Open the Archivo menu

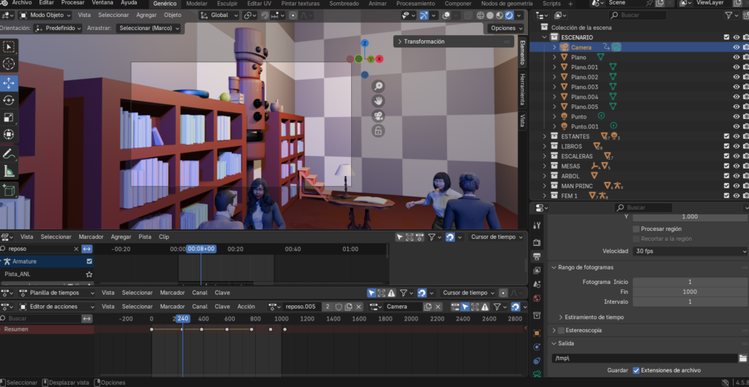22,3
